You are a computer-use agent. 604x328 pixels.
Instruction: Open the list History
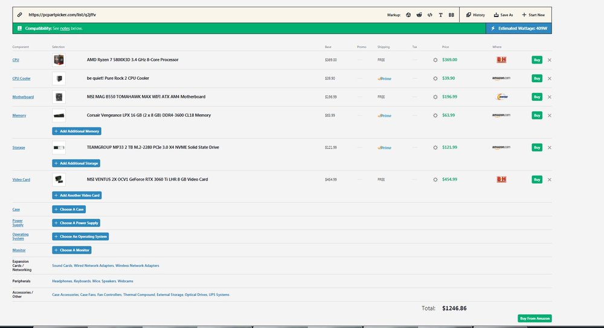(x=475, y=14)
